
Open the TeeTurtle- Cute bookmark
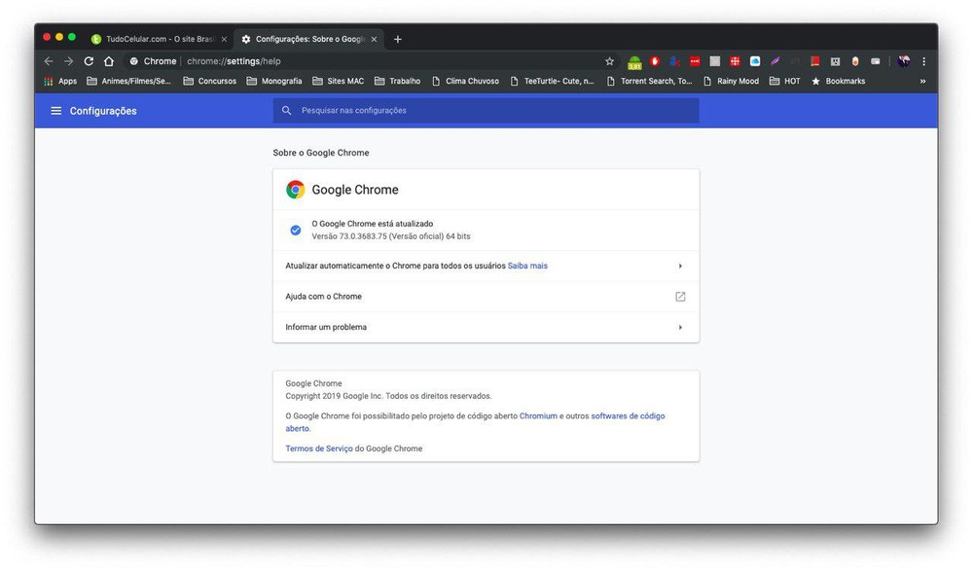(x=552, y=81)
